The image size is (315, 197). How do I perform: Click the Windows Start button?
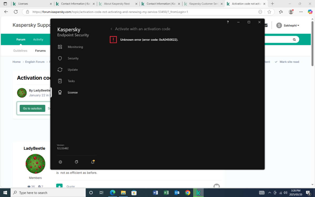(5, 193)
